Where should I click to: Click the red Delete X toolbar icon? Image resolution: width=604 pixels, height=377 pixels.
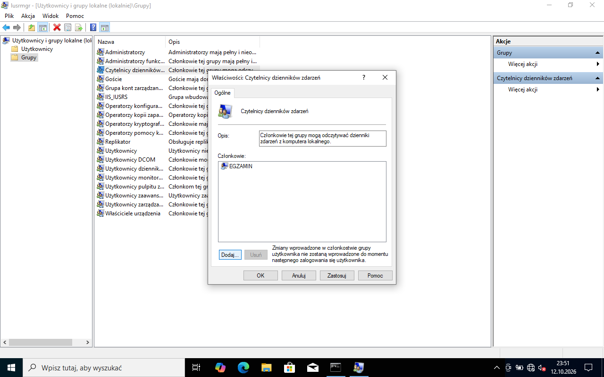click(57, 27)
